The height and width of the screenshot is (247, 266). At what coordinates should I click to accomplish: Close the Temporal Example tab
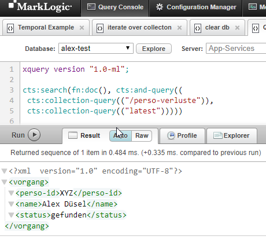82,28
